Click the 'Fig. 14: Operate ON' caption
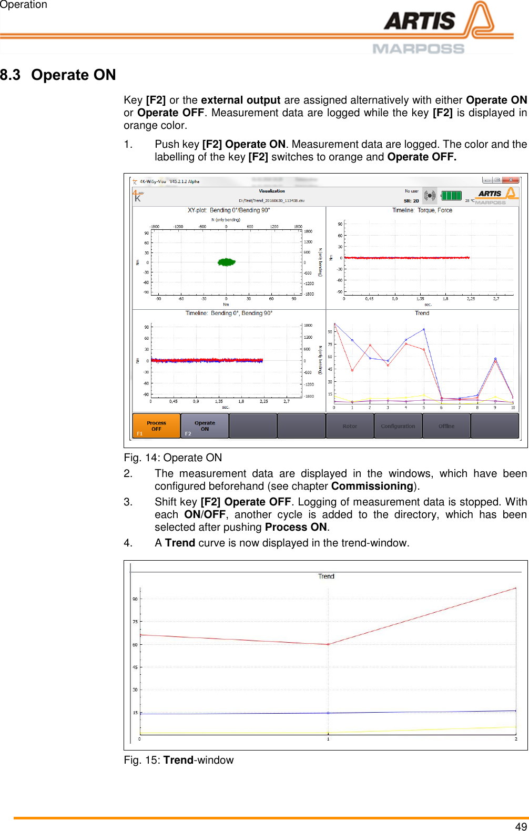This screenshot has height=831, width=529. [x=173, y=458]
